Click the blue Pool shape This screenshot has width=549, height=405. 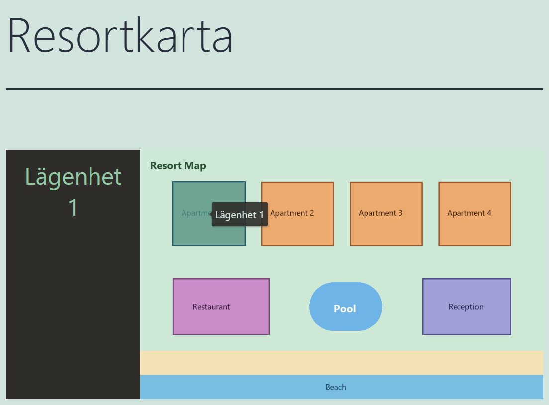pos(346,307)
